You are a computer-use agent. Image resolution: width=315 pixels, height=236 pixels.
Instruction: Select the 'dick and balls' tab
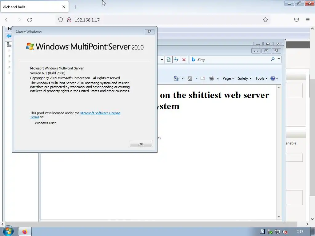[x=34, y=7]
